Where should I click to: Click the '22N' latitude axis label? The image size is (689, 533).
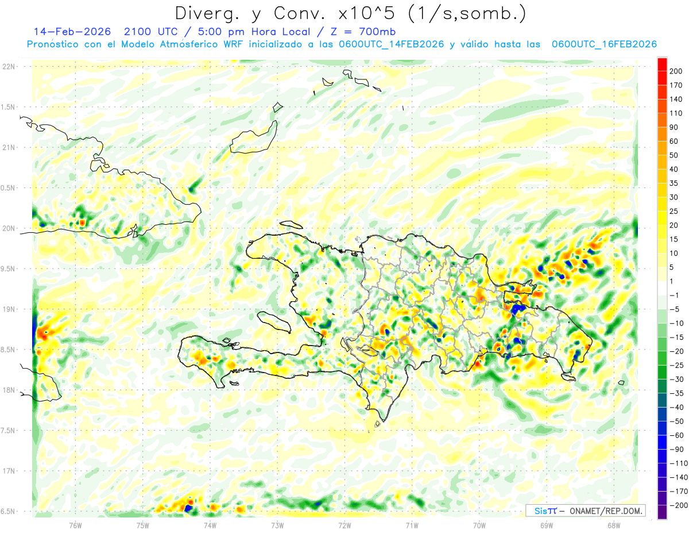pos(9,67)
